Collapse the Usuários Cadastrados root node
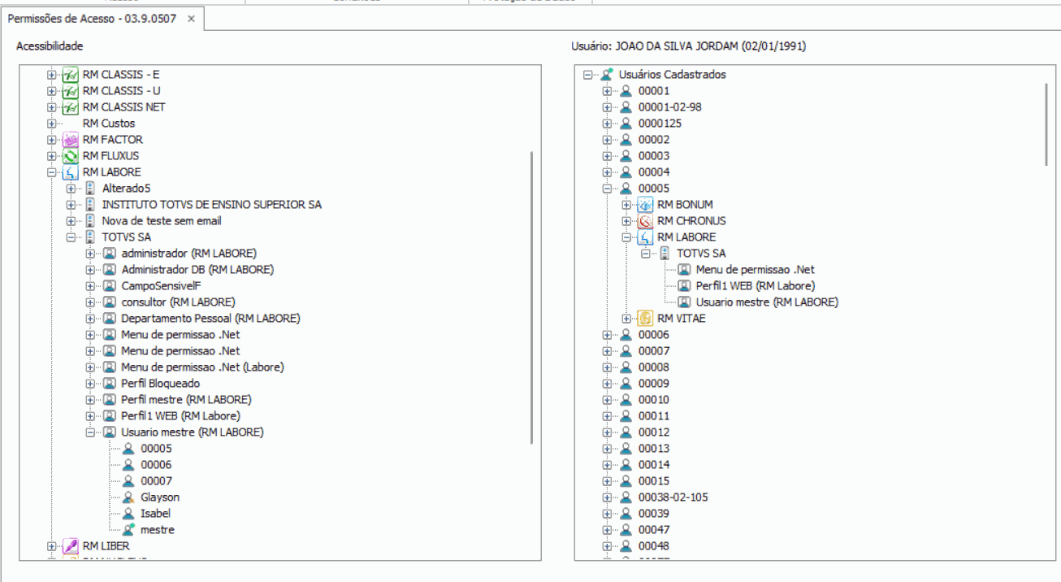The width and height of the screenshot is (1061, 582). click(x=588, y=75)
